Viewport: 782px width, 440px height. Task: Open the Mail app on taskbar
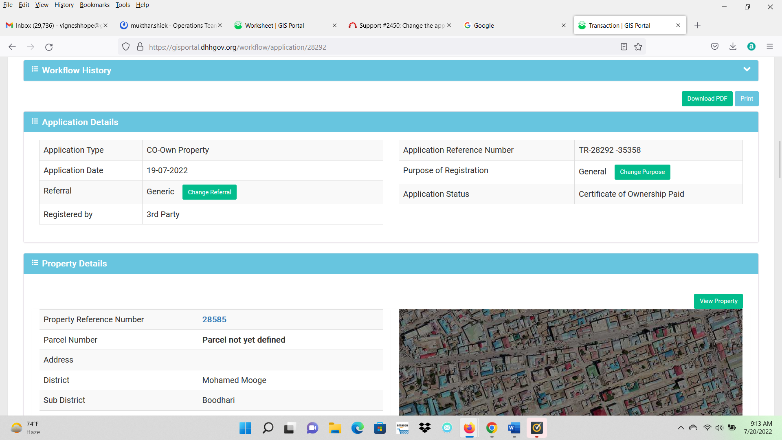point(447,428)
